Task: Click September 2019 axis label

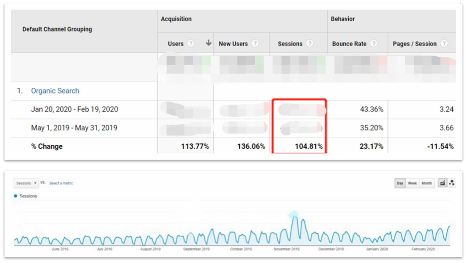Action: 196,249
